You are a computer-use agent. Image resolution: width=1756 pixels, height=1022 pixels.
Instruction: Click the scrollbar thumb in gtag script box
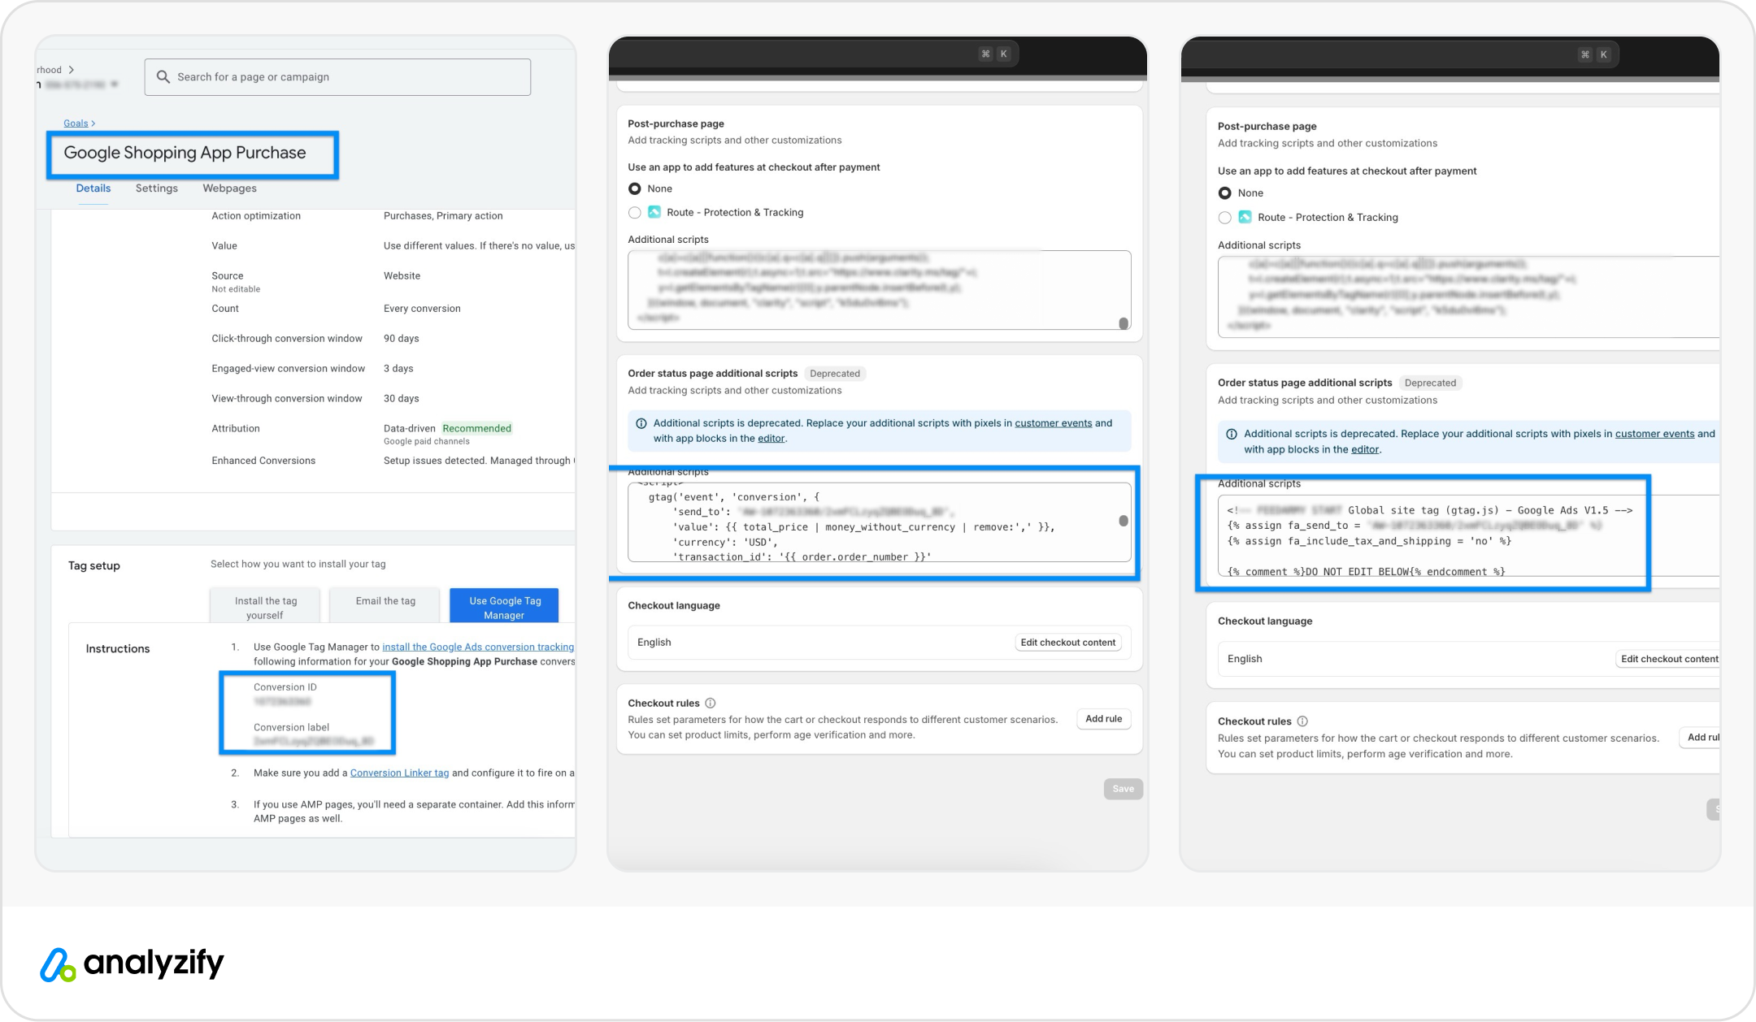tap(1124, 521)
